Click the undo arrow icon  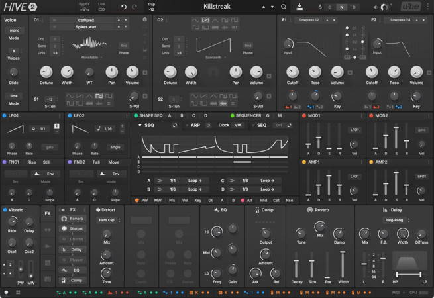[x=124, y=7]
